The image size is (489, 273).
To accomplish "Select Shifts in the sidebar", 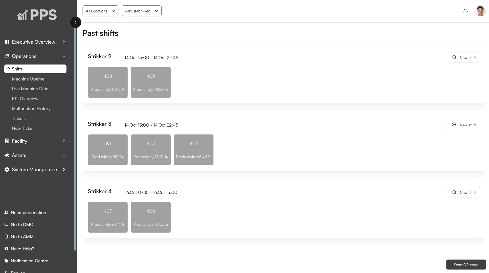I will point(35,69).
